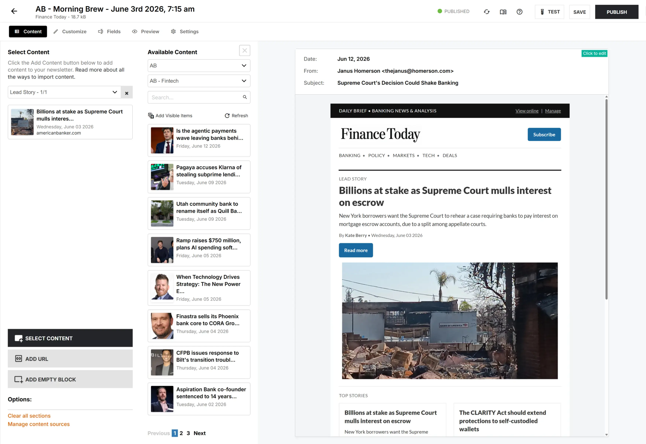Click the Clear all sections link

[x=29, y=416]
